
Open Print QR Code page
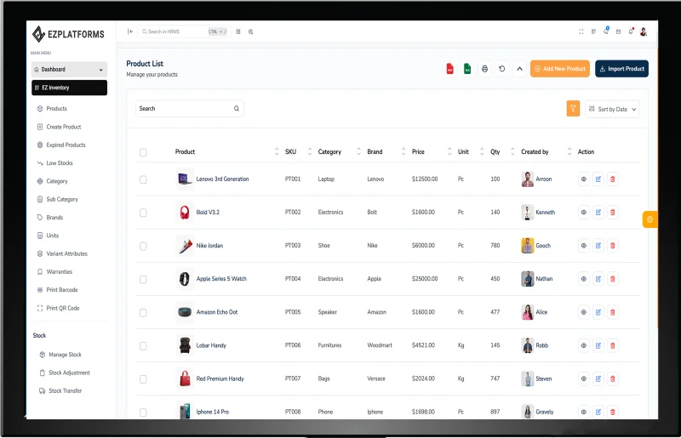coord(58,308)
